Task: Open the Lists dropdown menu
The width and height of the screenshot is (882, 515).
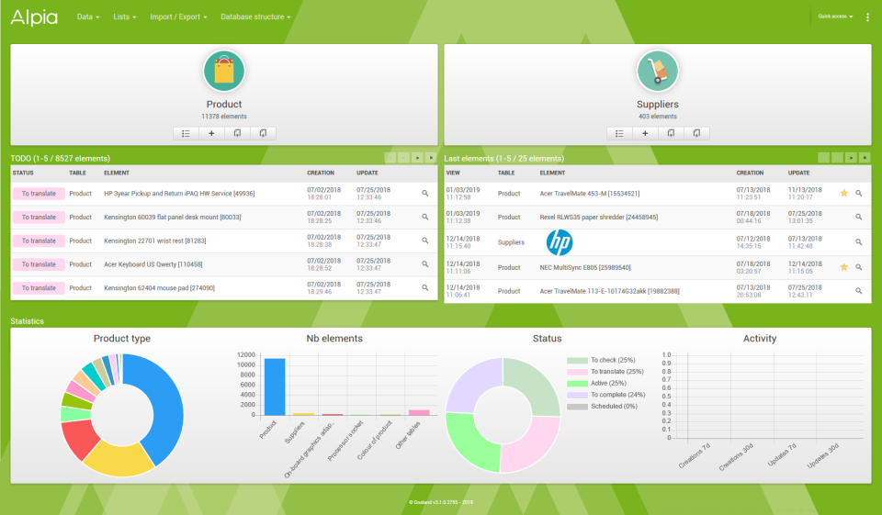Action: coord(124,17)
